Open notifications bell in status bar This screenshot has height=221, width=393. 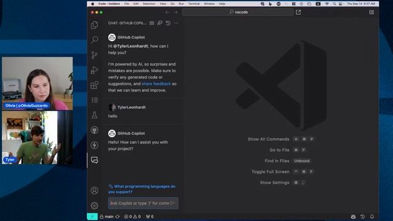372,217
